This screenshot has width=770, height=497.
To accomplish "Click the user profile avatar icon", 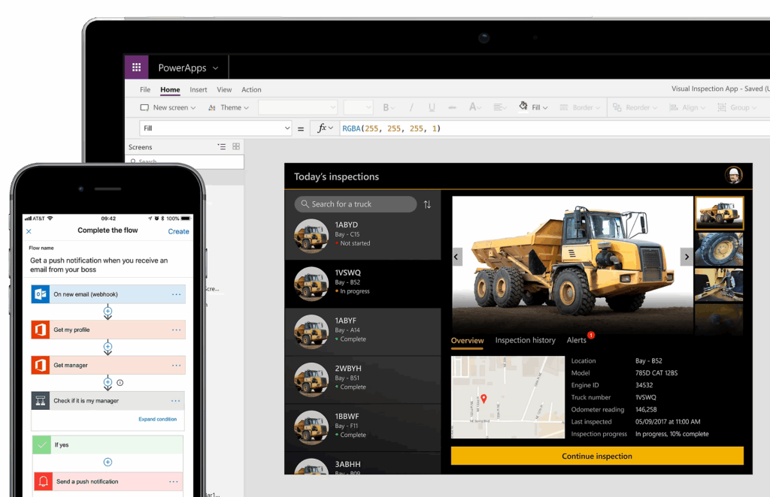I will tap(733, 175).
